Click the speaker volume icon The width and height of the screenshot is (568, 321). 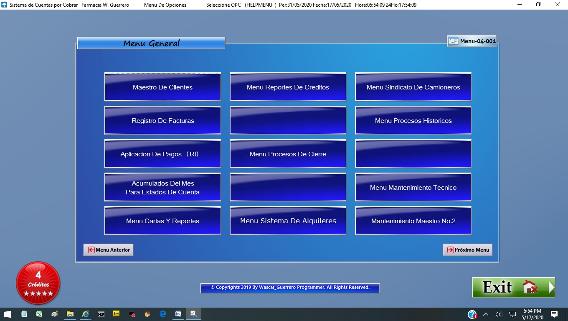[x=498, y=314]
